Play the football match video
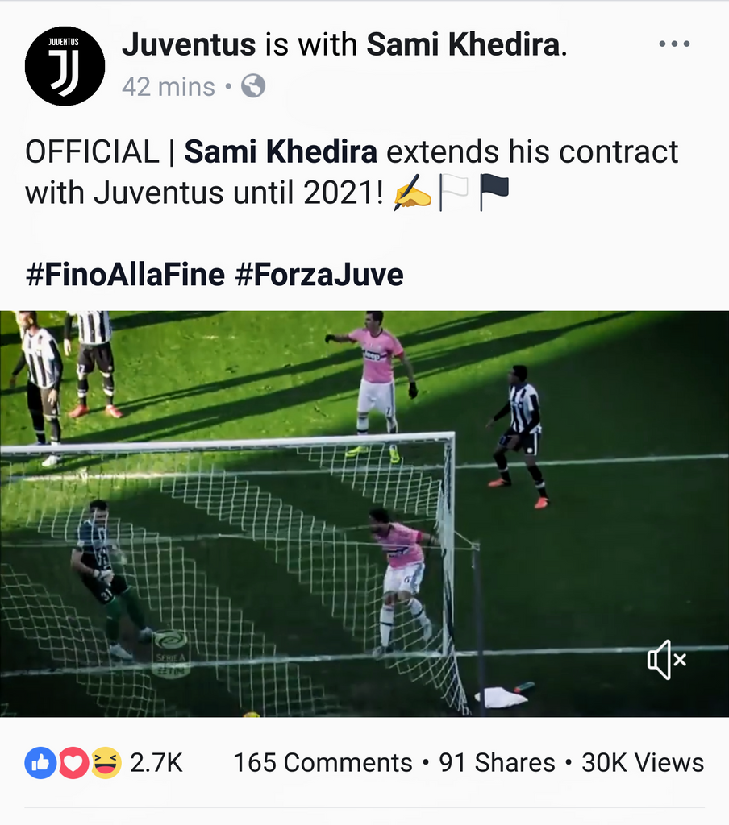This screenshot has height=825, width=729. 364,513
